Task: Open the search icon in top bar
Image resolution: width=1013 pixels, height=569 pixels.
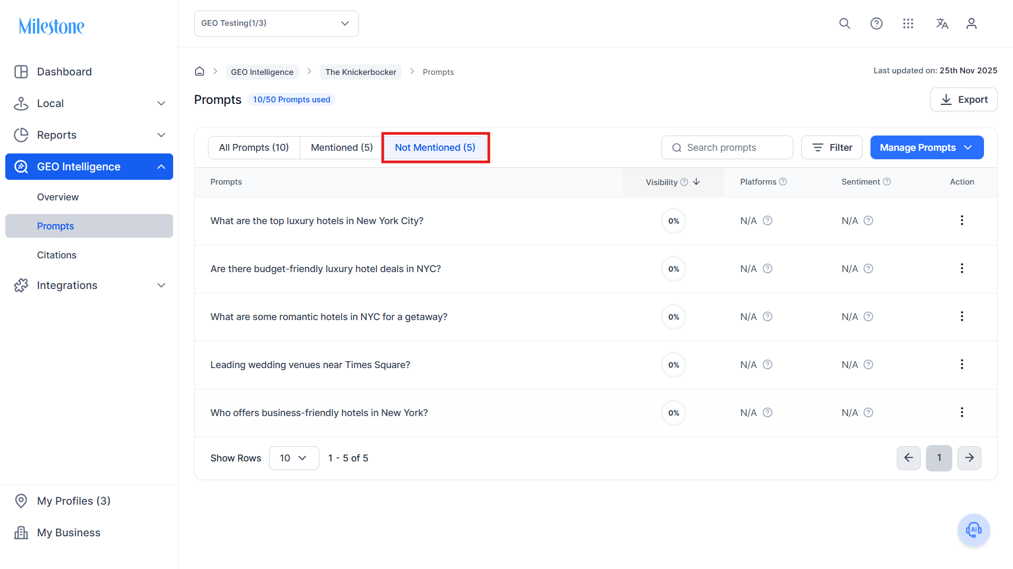Action: [845, 24]
